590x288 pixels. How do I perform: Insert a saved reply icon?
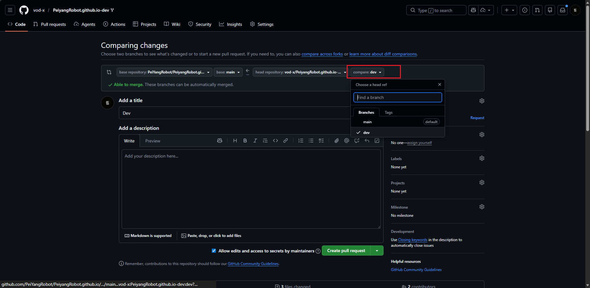point(367,141)
